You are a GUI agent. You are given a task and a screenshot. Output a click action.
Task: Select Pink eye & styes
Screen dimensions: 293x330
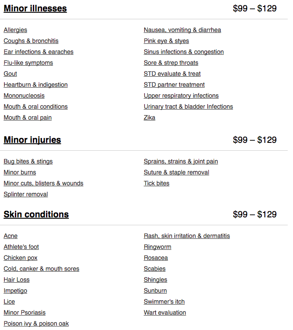point(166,41)
